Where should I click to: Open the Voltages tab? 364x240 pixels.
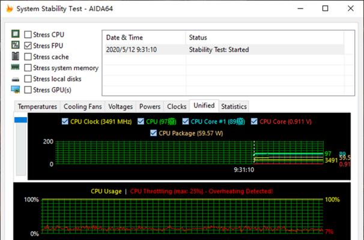[x=121, y=107]
